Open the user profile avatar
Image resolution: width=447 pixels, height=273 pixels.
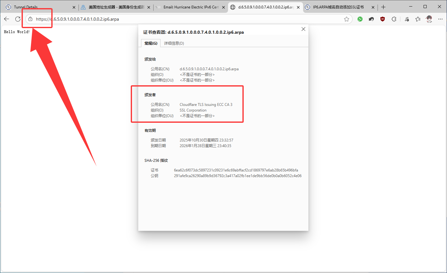coord(429,19)
